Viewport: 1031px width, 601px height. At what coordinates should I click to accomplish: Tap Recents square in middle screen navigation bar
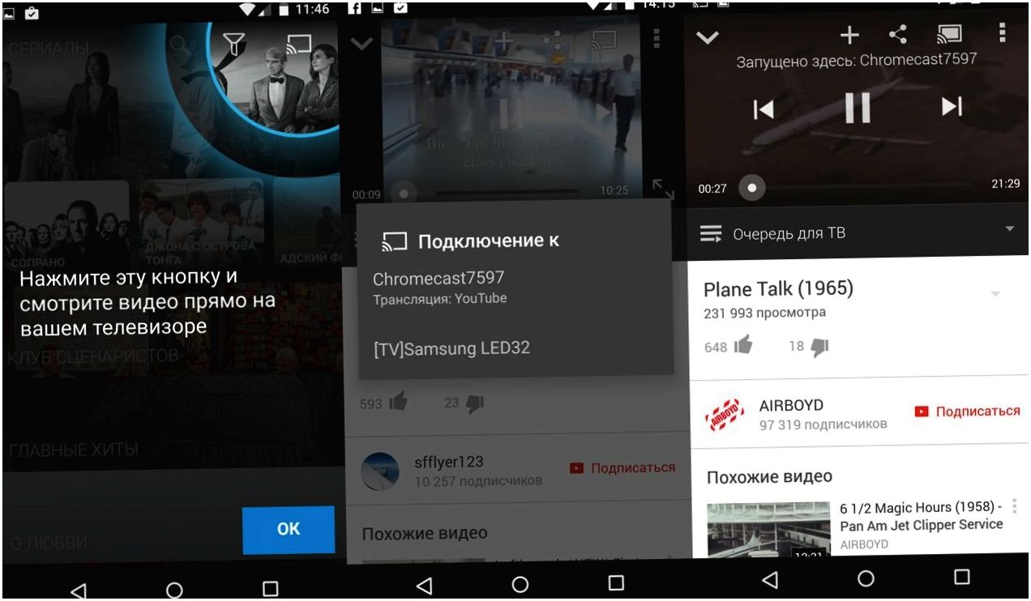coord(616,583)
